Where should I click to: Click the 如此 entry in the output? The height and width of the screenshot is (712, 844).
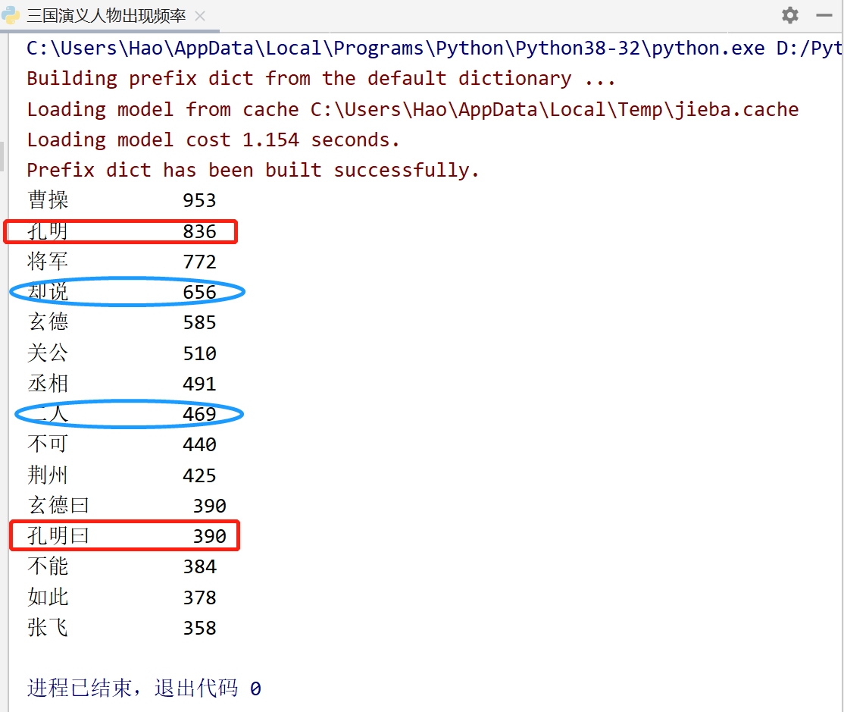48,598
